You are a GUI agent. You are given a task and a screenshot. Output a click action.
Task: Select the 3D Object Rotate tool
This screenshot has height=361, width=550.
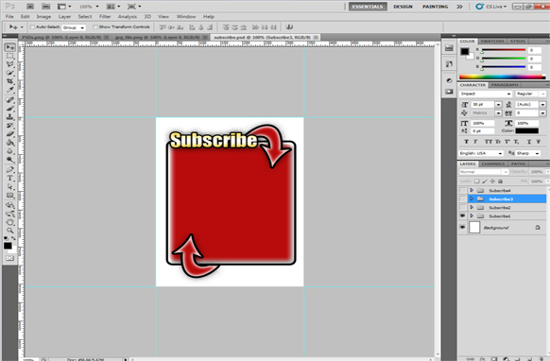click(9, 205)
